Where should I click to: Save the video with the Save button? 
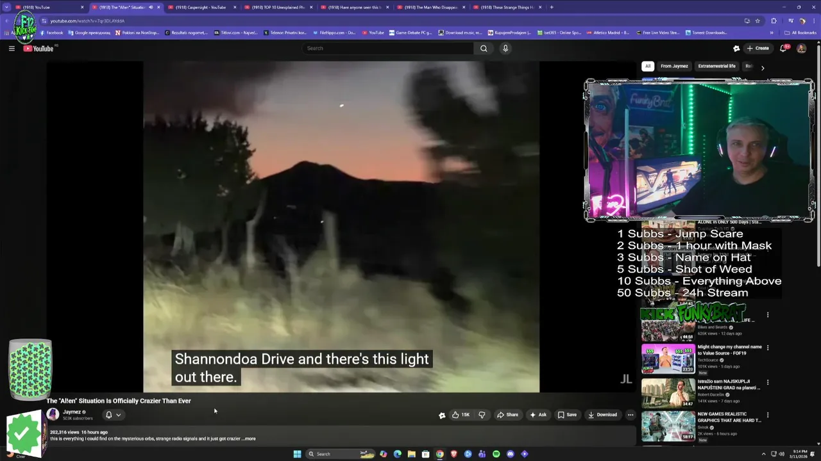coord(567,415)
